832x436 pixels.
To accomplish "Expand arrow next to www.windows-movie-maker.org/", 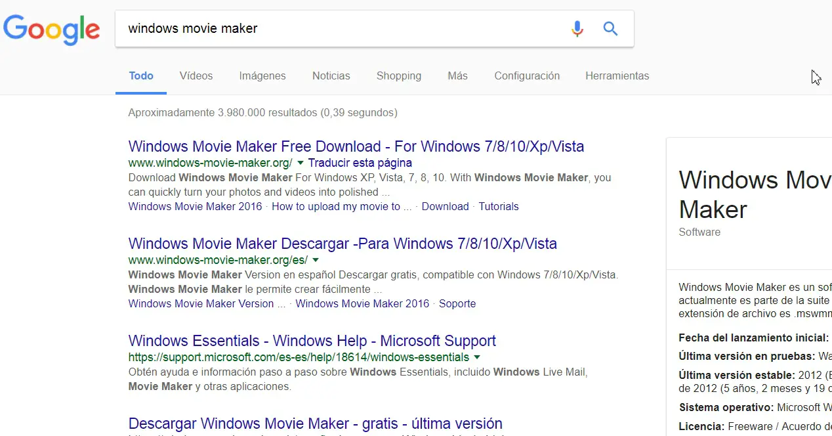I will (300, 162).
